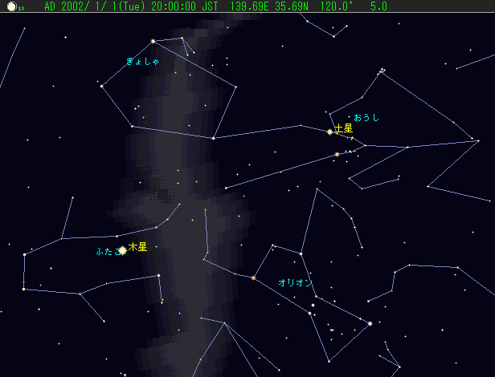Screen dimensions: 495x377
Task: Click the 5.0 magnitude limit value
Action: click(x=356, y=6)
